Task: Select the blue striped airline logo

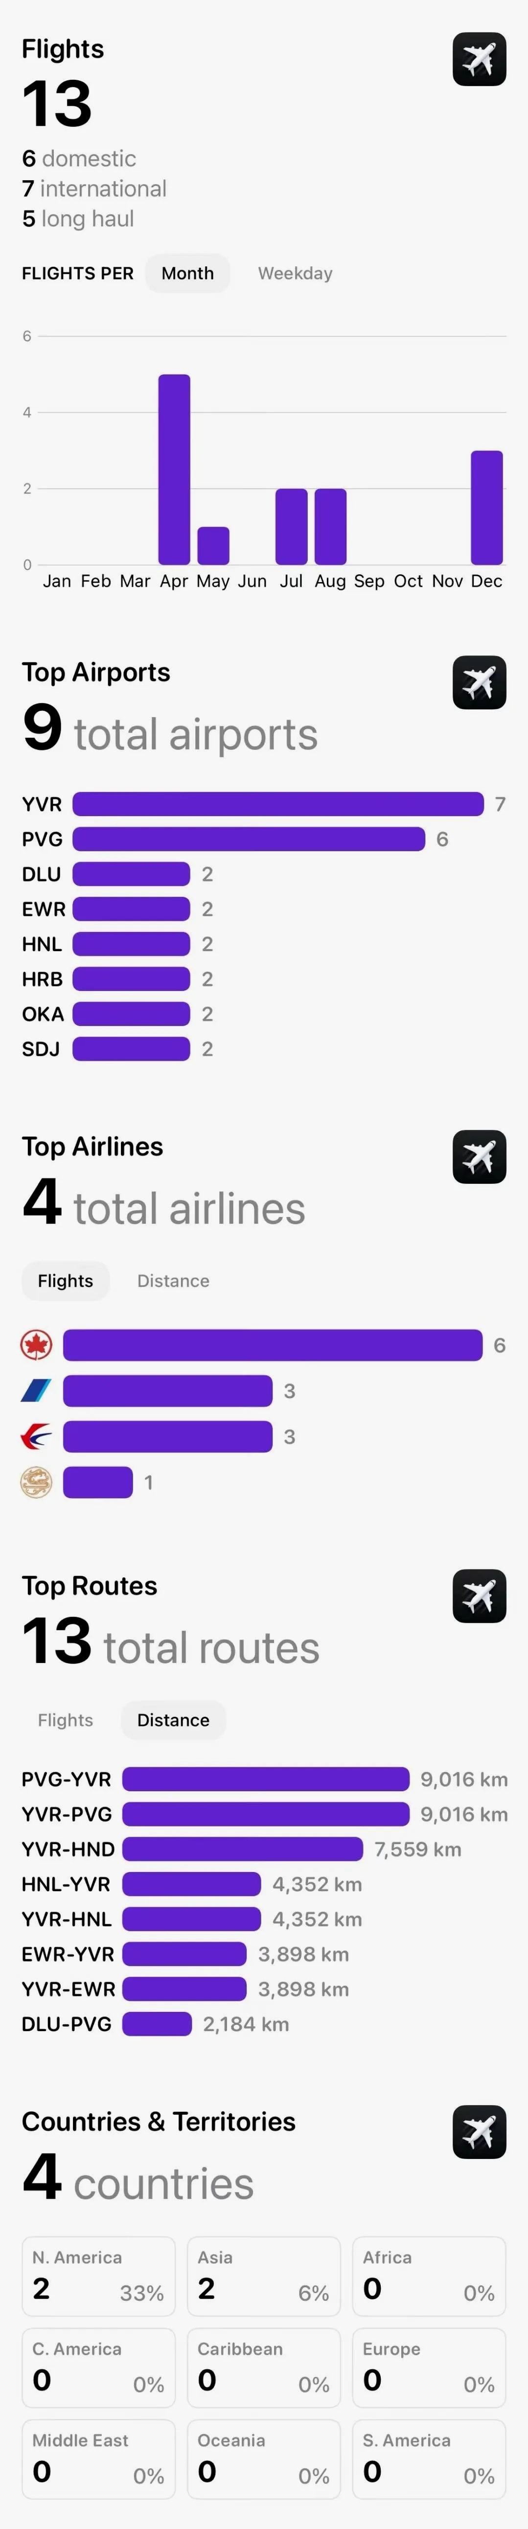Action: coord(36,1390)
